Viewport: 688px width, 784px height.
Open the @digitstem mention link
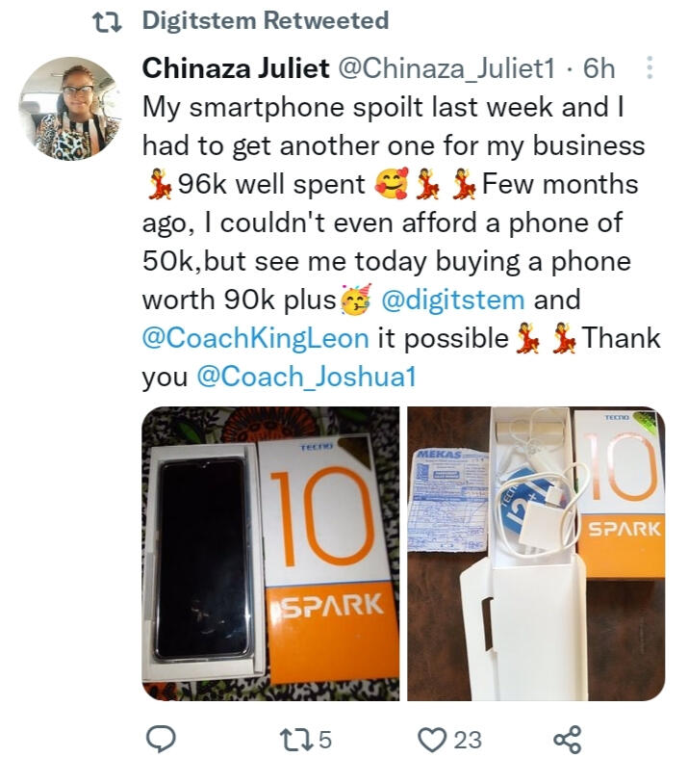coord(452,300)
